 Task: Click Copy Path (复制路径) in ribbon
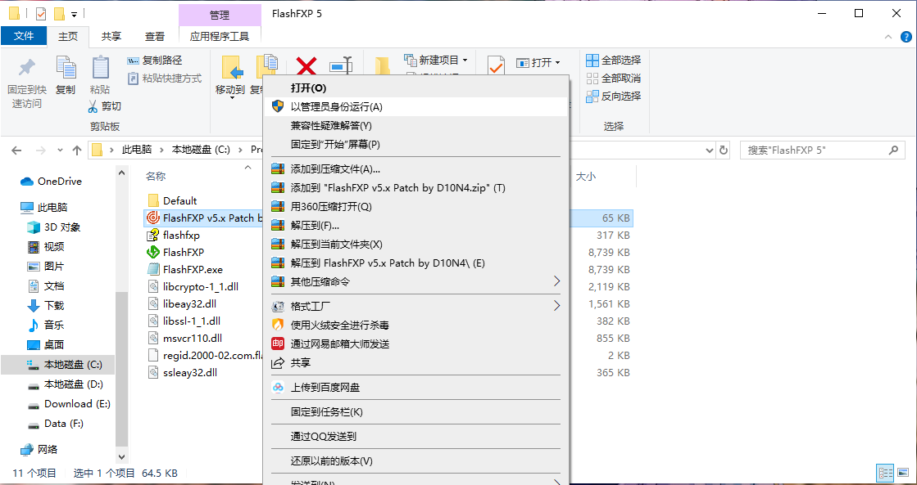[x=155, y=61]
